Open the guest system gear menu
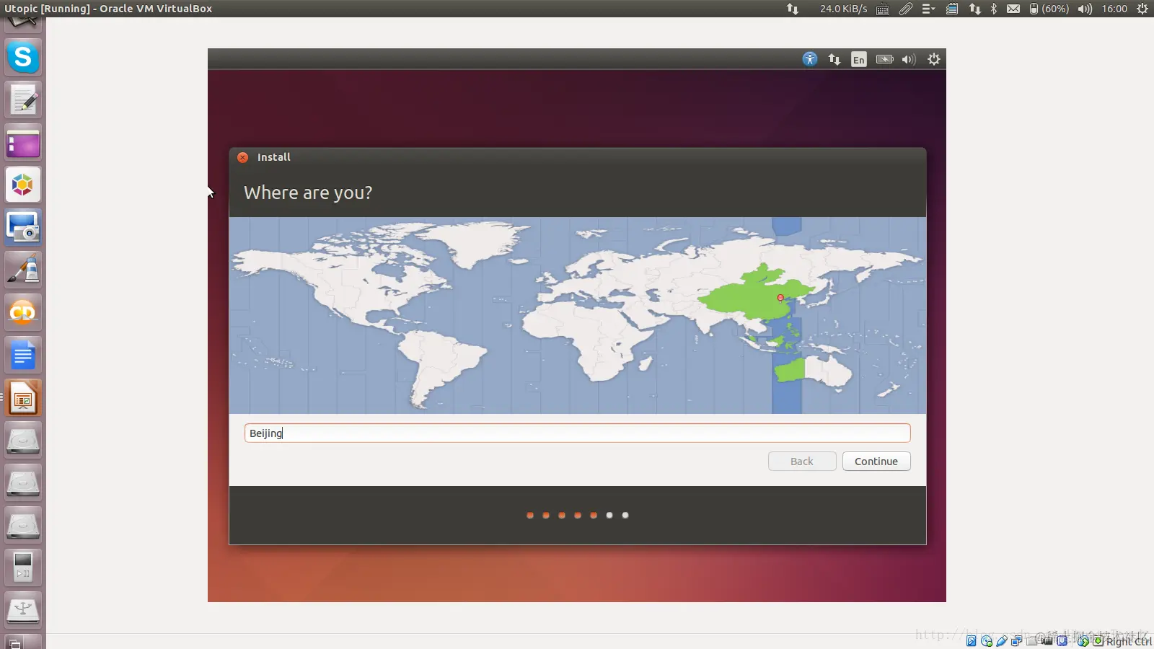The image size is (1154, 649). [934, 59]
